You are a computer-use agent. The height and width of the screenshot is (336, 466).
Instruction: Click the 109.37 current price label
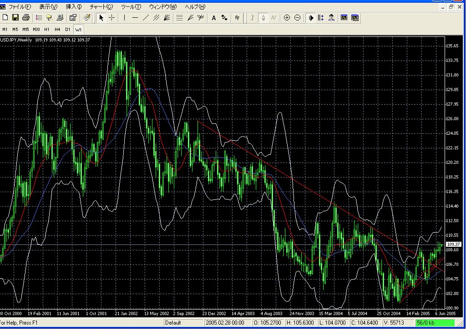pos(454,244)
